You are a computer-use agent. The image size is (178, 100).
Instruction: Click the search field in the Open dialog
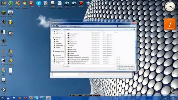127,26
